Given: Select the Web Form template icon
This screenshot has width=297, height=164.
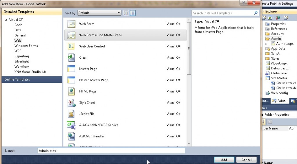Looking at the screenshot, I should click(x=71, y=24).
